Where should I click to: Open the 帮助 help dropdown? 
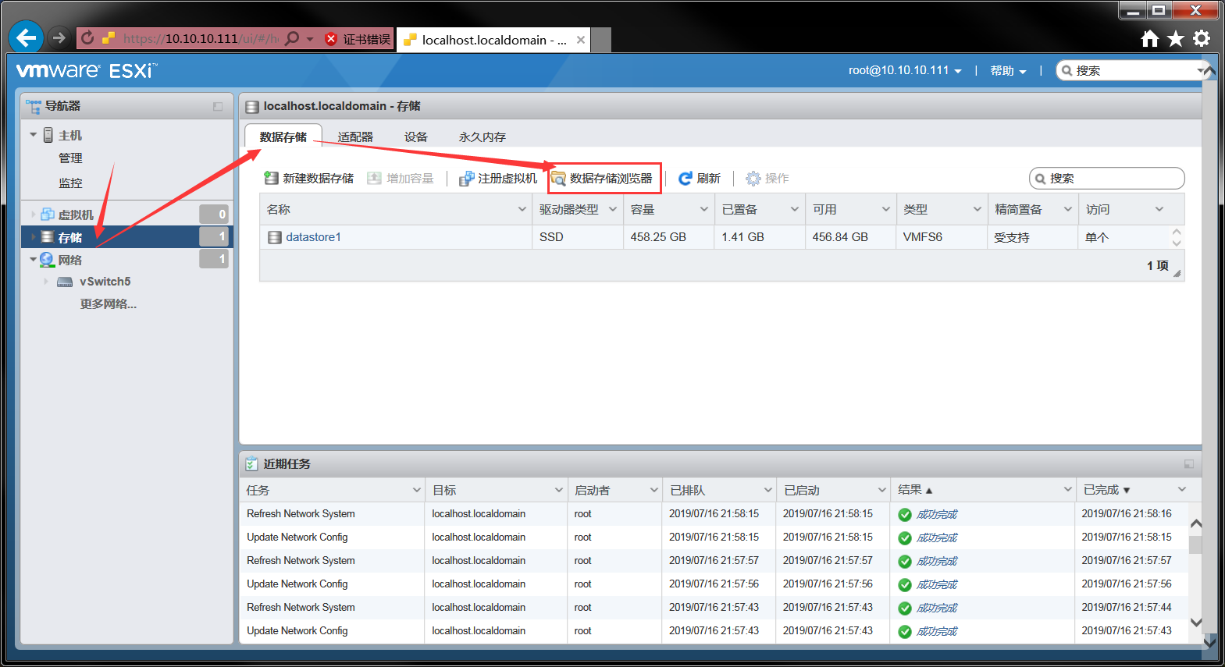[x=1008, y=71]
